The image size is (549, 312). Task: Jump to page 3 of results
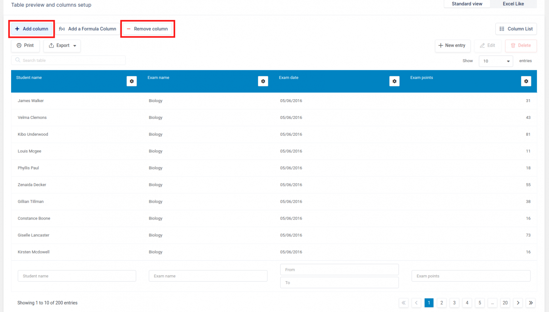click(x=454, y=303)
